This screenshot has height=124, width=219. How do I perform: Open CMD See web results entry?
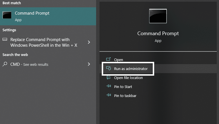click(x=29, y=64)
